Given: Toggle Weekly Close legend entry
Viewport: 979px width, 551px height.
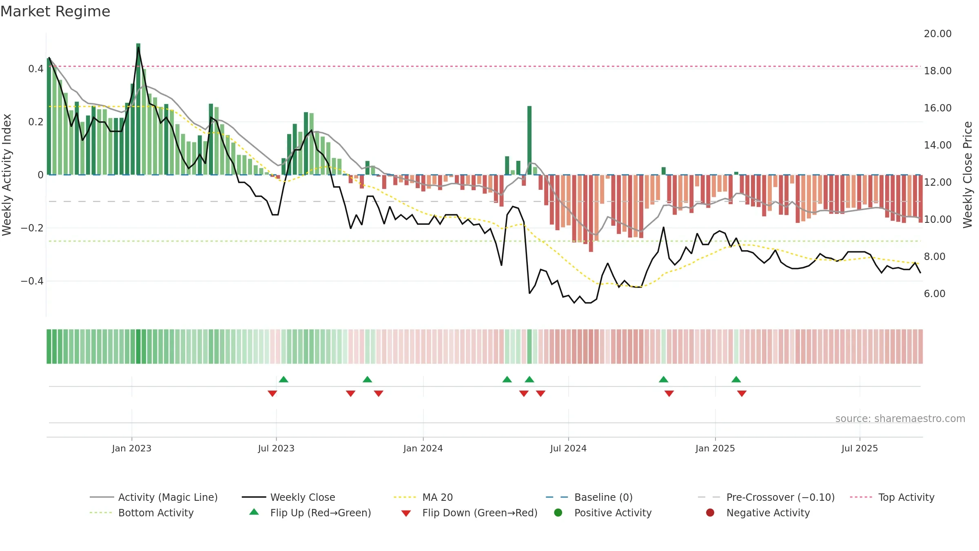Looking at the screenshot, I should click(288, 497).
